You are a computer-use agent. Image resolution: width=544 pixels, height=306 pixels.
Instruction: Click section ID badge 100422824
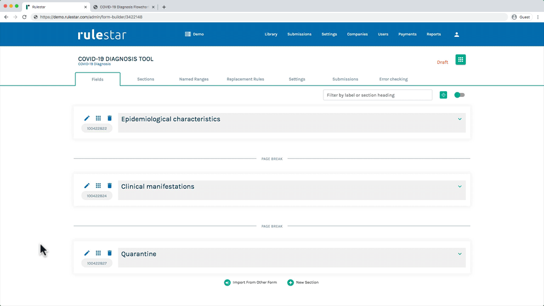[97, 195]
